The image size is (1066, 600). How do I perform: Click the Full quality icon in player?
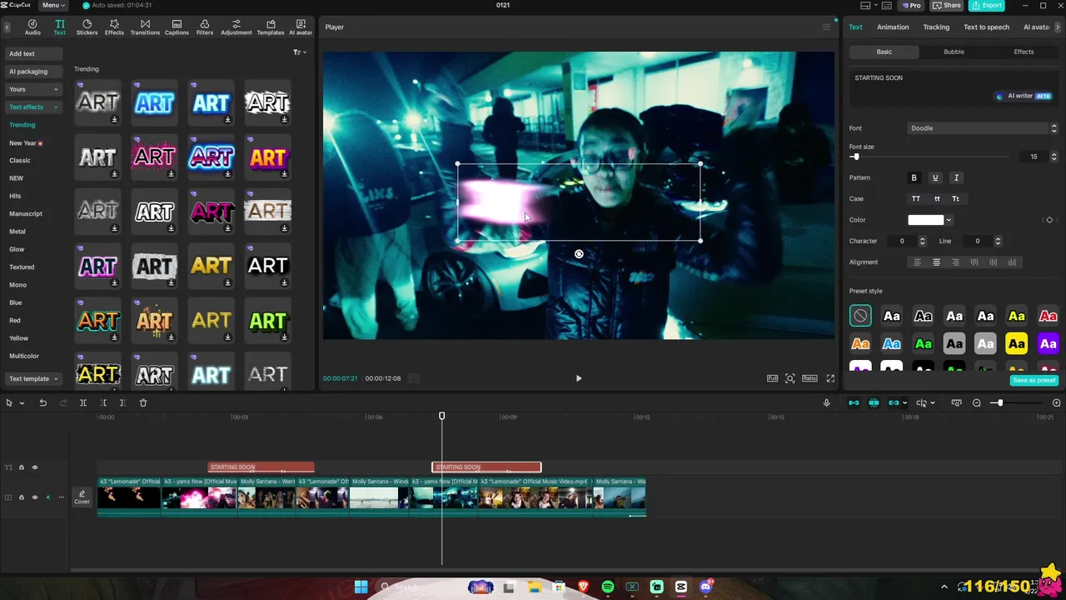point(773,378)
